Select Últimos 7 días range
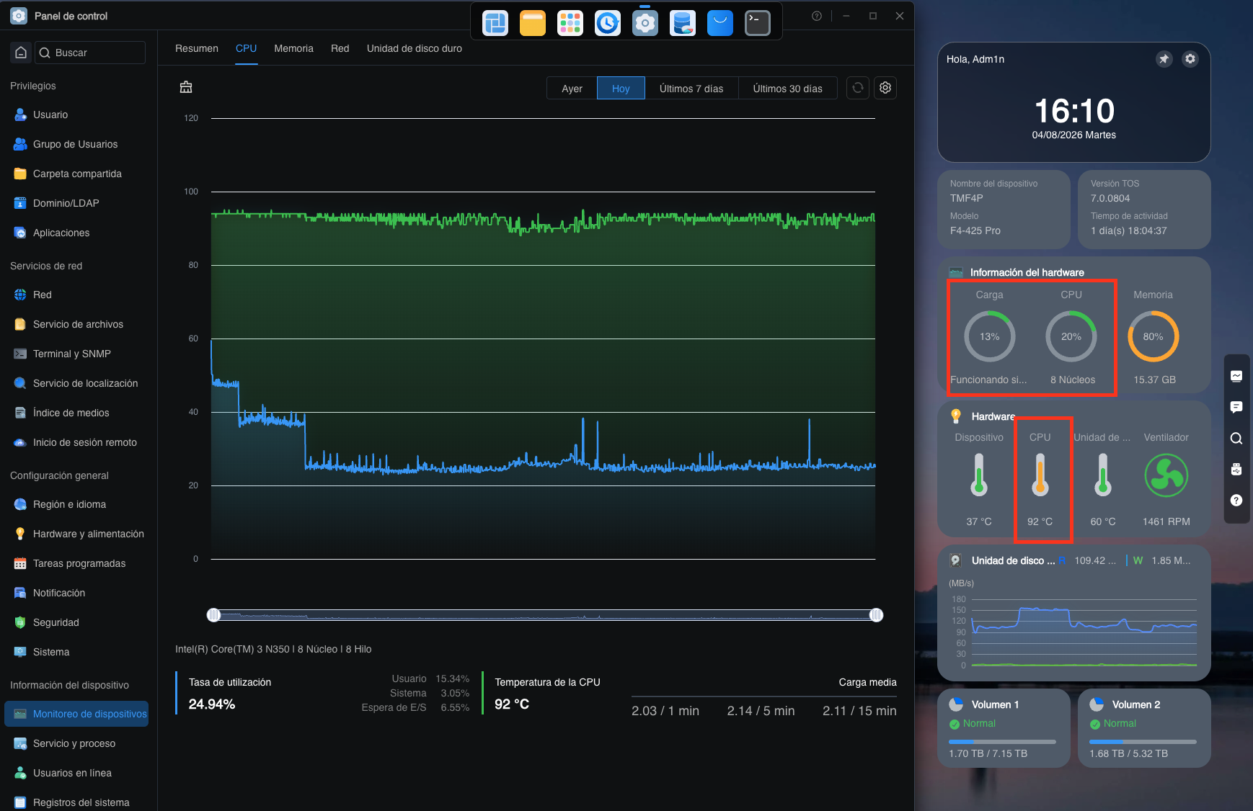Screen dimensions: 1253x811 tap(691, 89)
